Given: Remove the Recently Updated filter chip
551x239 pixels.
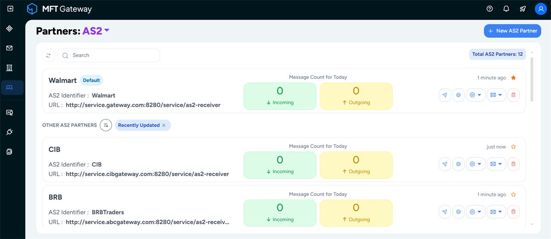Looking at the screenshot, I should (x=164, y=125).
